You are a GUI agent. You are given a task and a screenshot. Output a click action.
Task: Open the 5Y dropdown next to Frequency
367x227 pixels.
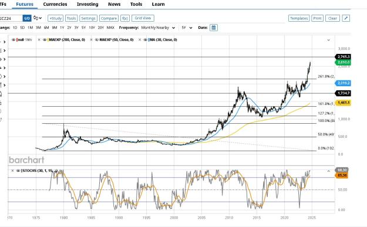[187, 28]
